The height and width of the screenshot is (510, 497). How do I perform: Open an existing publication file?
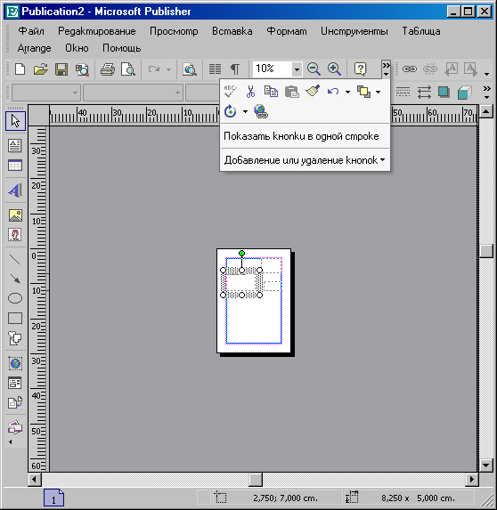coord(40,69)
